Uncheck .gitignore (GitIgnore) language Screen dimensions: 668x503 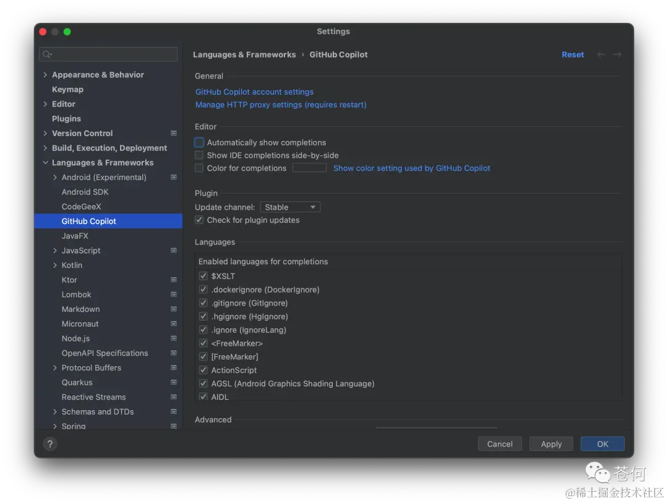tap(203, 303)
